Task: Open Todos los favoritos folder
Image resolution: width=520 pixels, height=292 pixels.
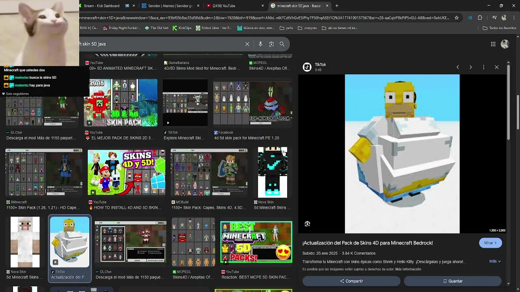Action: [499, 28]
